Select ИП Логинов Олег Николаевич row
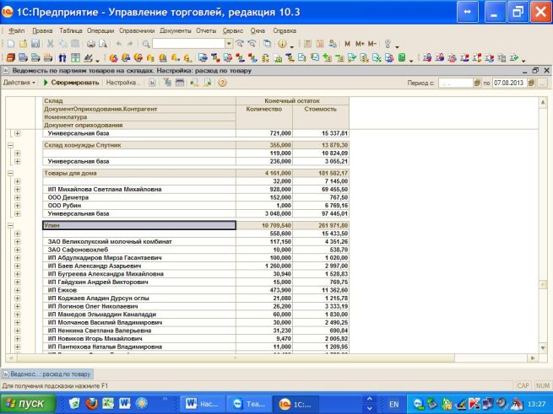Viewport: 553px width, 414px height. click(x=139, y=307)
